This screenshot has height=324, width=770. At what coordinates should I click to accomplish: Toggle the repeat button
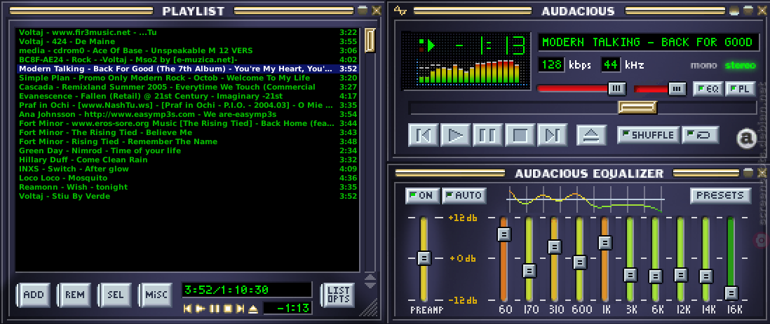[701, 135]
